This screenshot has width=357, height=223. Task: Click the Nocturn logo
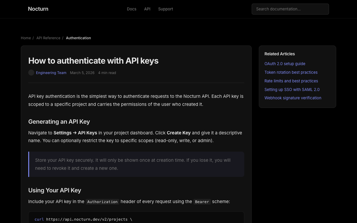(x=38, y=9)
